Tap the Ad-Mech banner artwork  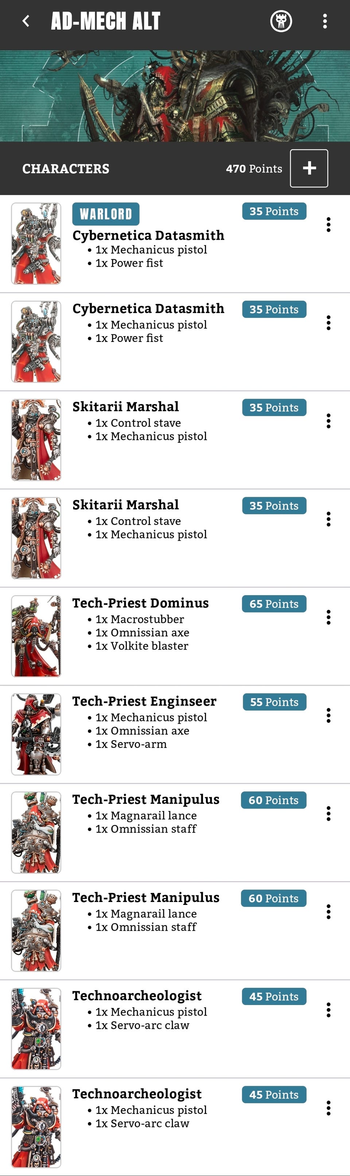[x=175, y=96]
